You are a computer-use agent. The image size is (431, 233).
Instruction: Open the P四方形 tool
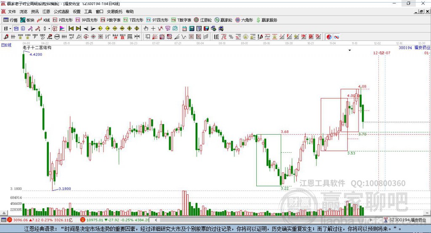[x=63, y=20]
